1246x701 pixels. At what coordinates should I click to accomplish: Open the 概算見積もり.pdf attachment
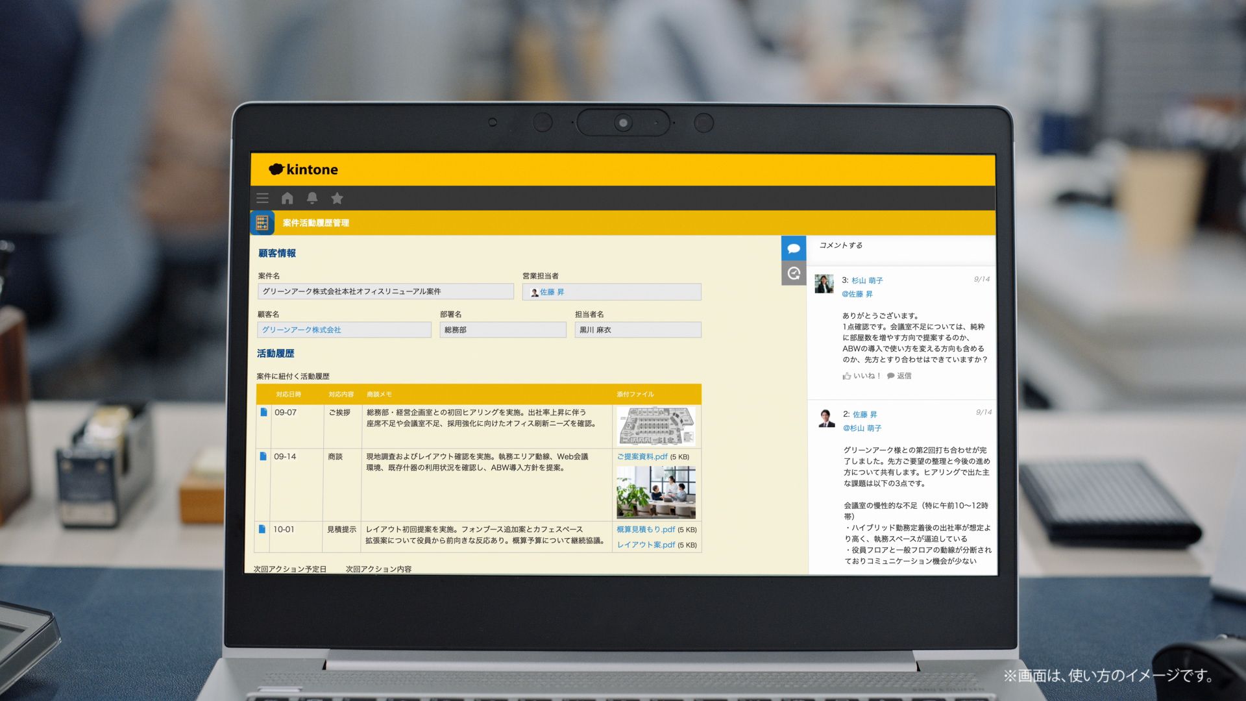[646, 530]
